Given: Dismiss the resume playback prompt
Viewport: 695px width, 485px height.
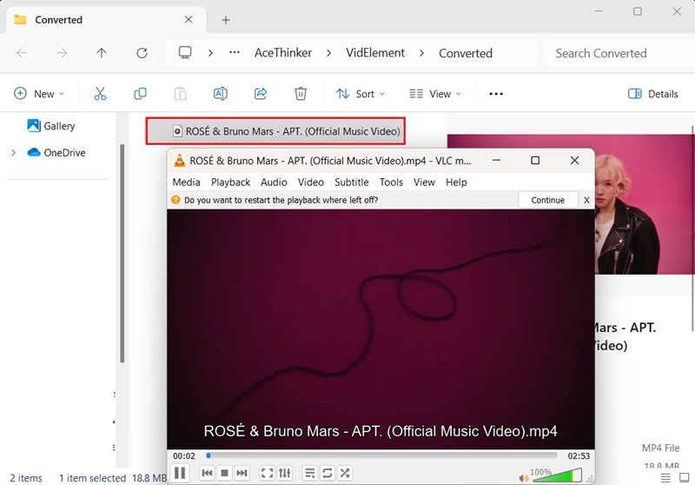Looking at the screenshot, I should coord(586,200).
